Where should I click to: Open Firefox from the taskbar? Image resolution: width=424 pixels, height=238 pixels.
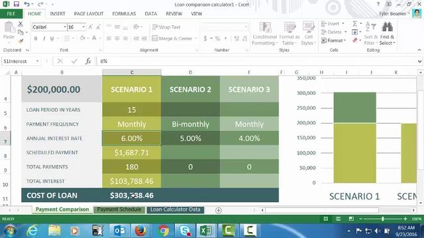(140, 231)
